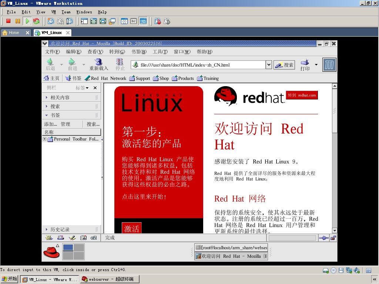379x284 pixels.
Task: Click the Mozilla Forward (前进) button
Action: pyautogui.click(x=72, y=64)
